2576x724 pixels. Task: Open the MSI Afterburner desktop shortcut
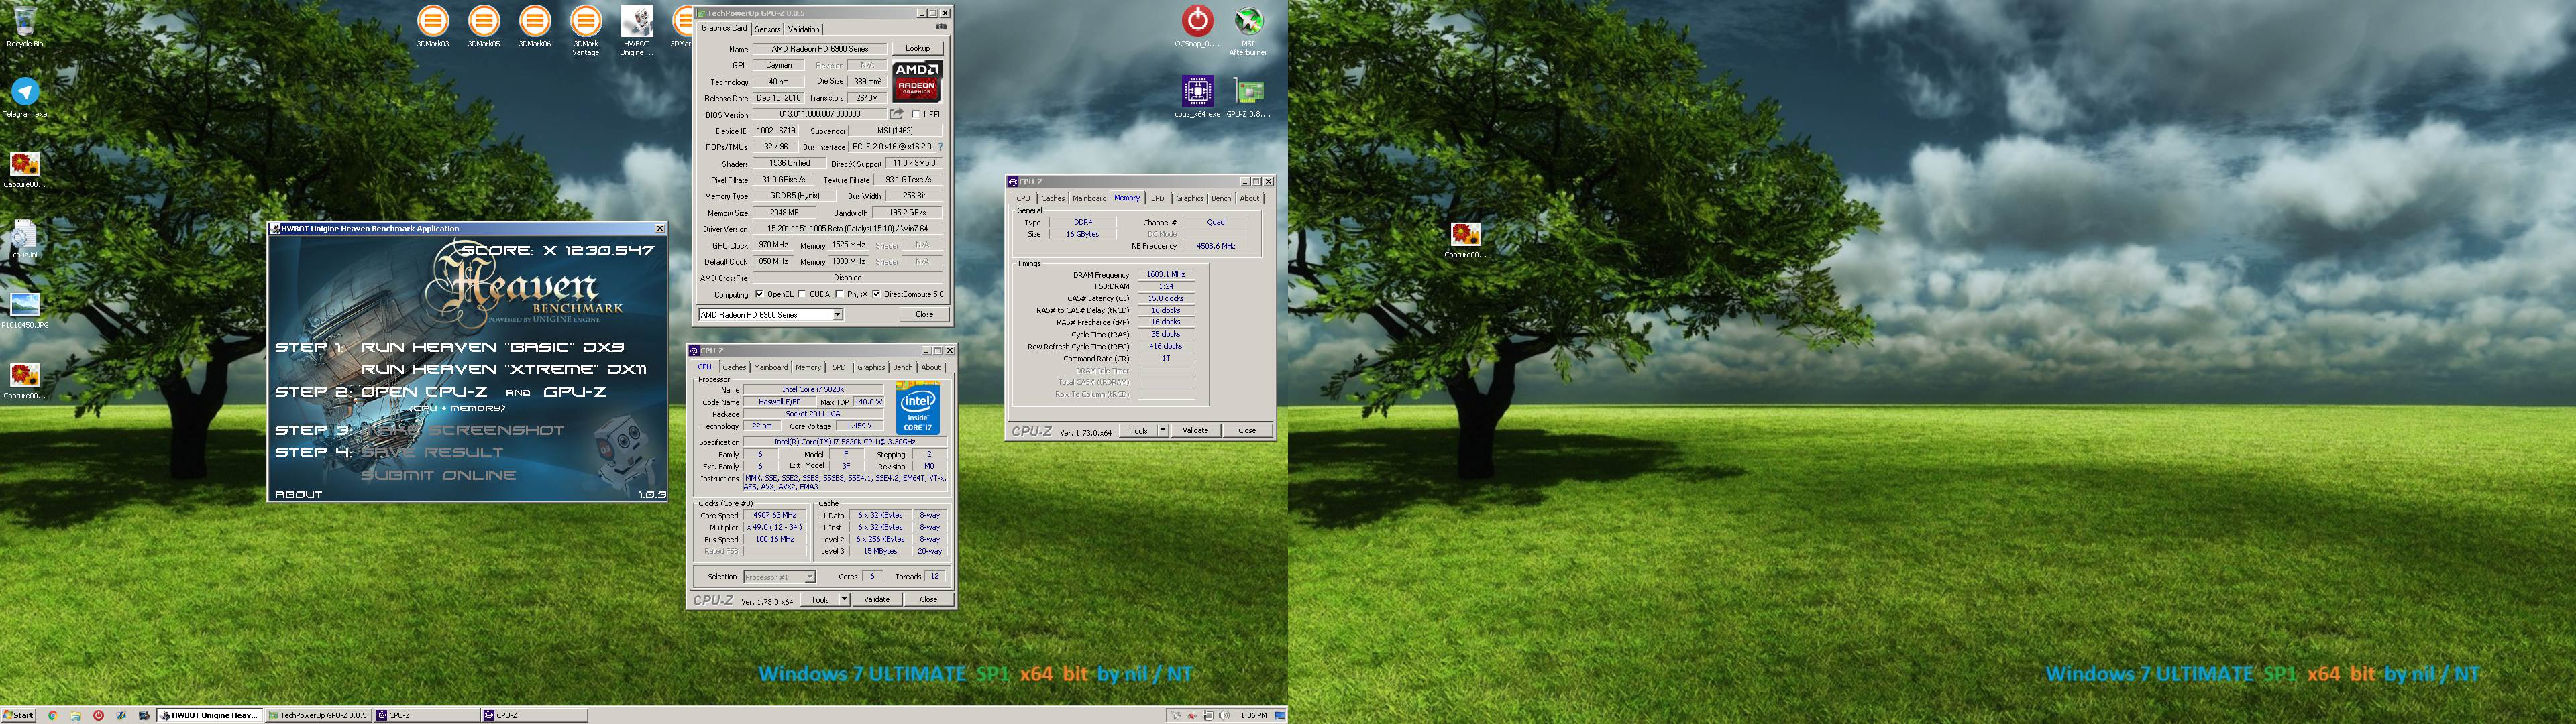point(1248,30)
